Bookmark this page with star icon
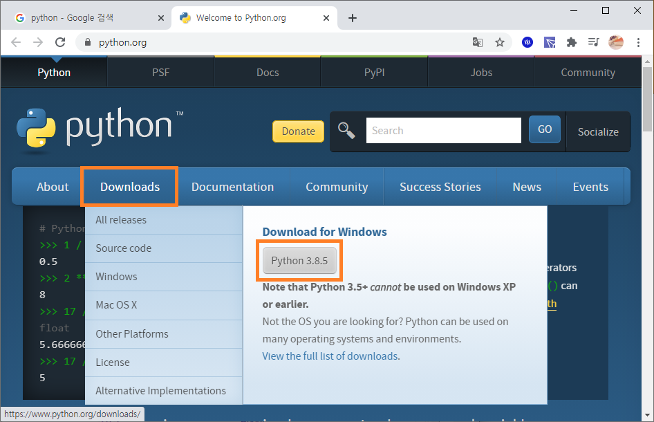The height and width of the screenshot is (422, 654). pos(500,42)
